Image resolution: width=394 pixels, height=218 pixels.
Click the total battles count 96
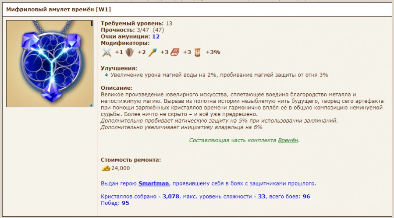click(x=306, y=197)
